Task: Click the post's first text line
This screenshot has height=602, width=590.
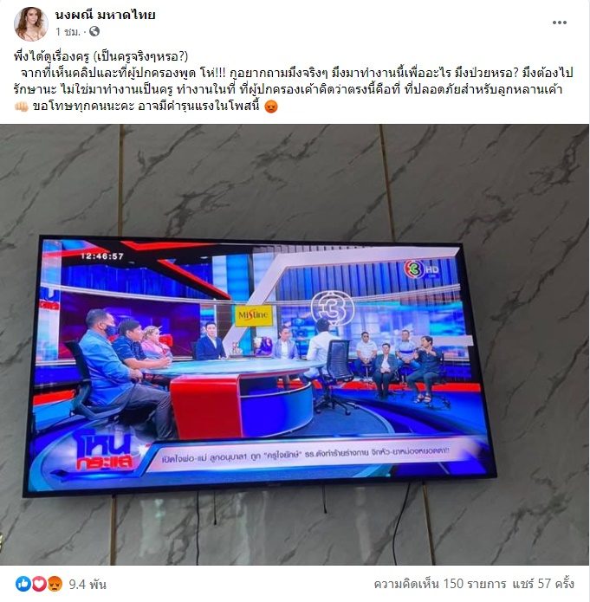Action: pyautogui.click(x=101, y=57)
